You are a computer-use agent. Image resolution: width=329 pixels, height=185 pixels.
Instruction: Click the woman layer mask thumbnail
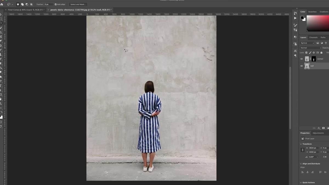pos(314,59)
